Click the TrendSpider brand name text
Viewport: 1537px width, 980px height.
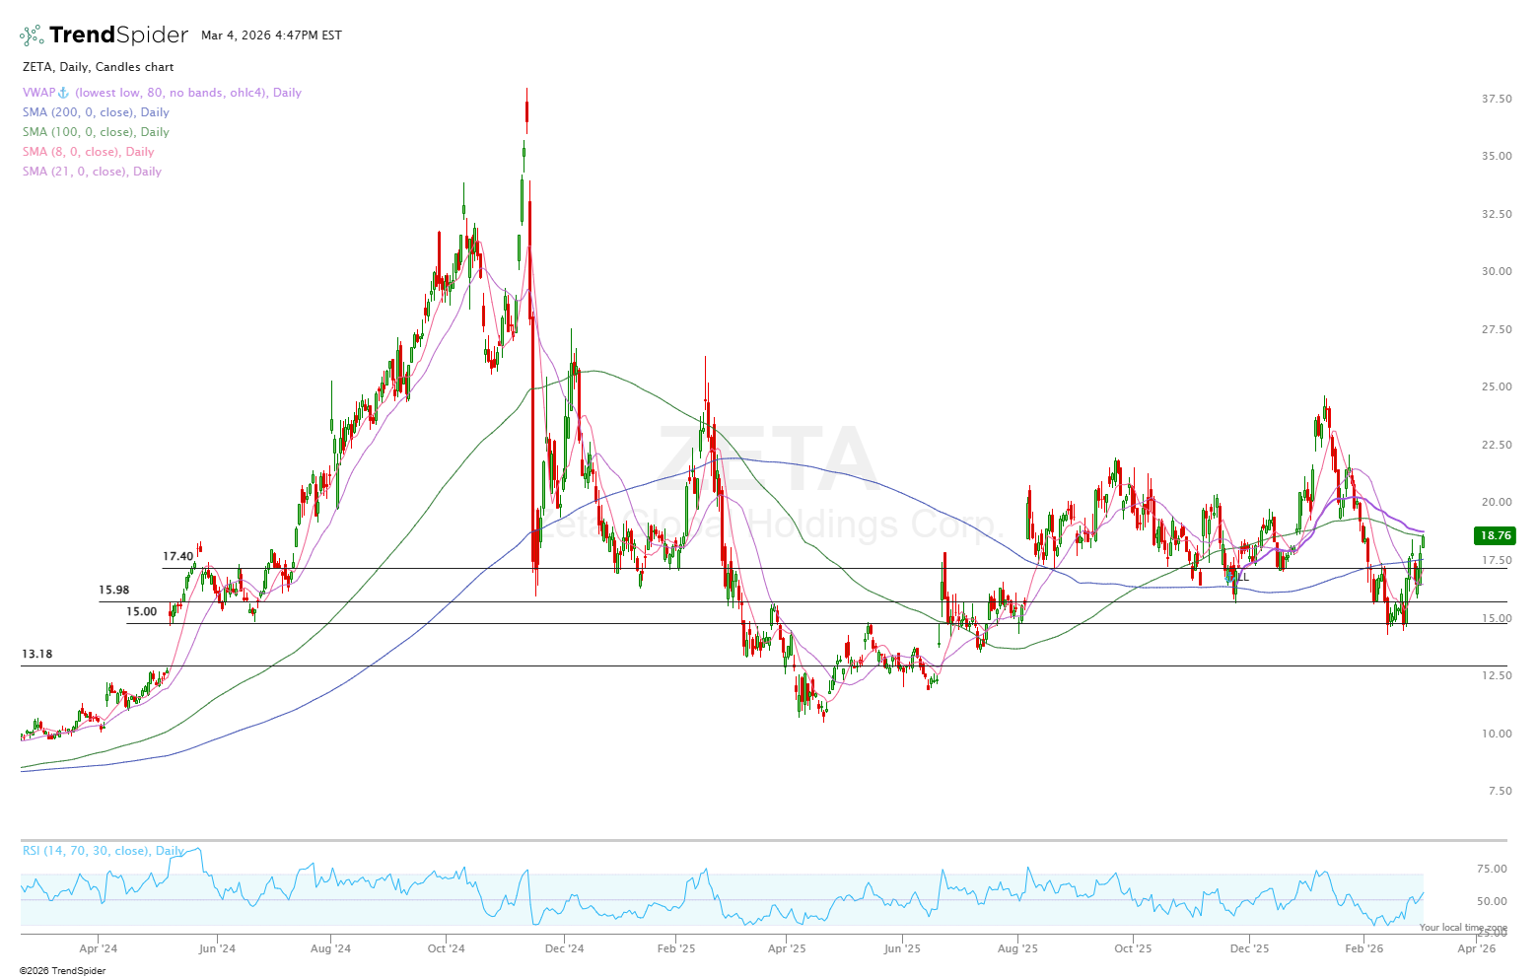tap(118, 35)
